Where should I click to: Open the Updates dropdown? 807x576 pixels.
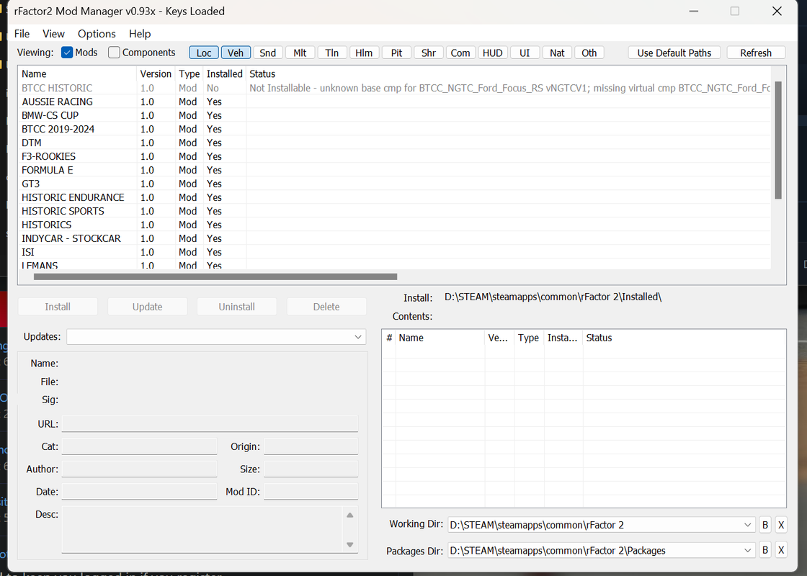(216, 337)
